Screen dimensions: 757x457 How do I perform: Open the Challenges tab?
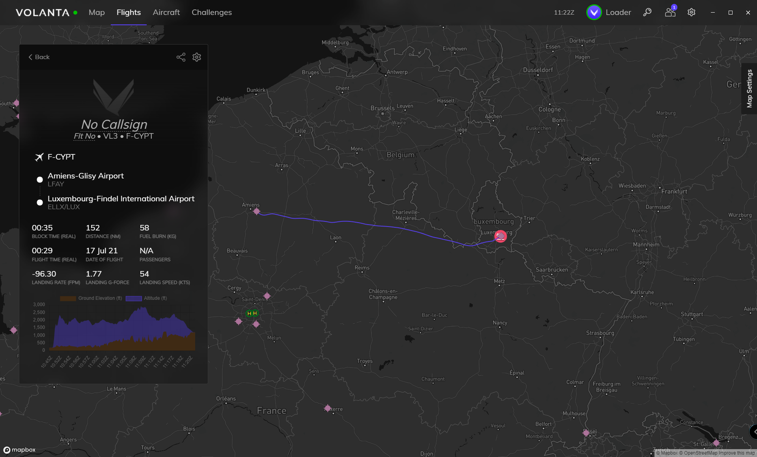pyautogui.click(x=211, y=13)
